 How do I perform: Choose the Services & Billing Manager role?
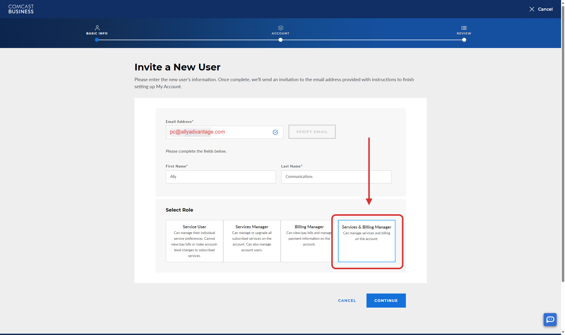(366, 241)
